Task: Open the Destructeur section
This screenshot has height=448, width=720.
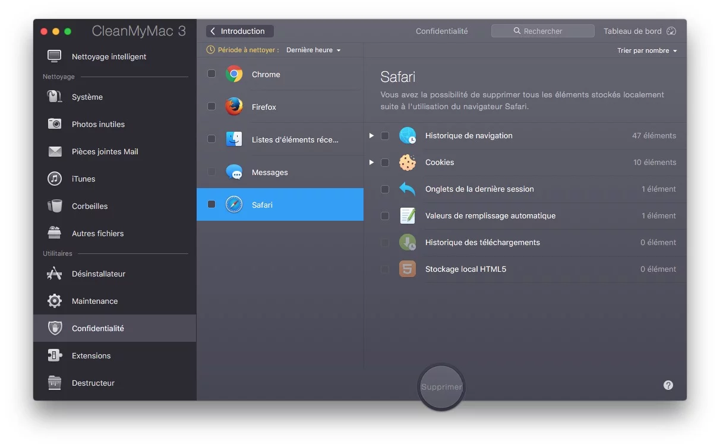Action: click(115, 383)
